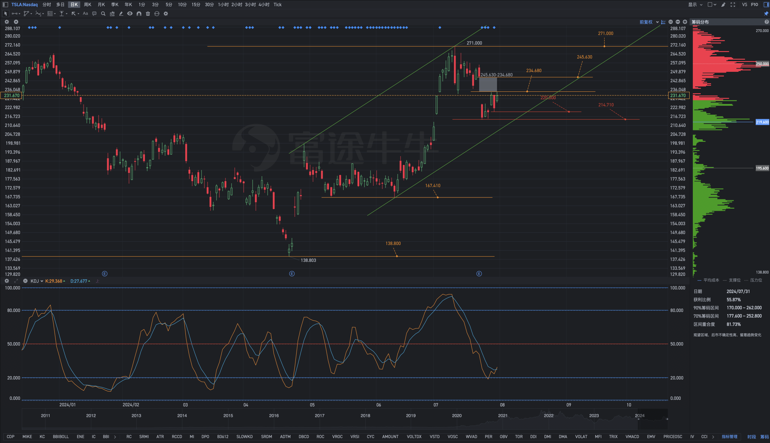Click the chart ruler measure icon
Image resolution: width=770 pixels, height=443 pixels.
112,14
